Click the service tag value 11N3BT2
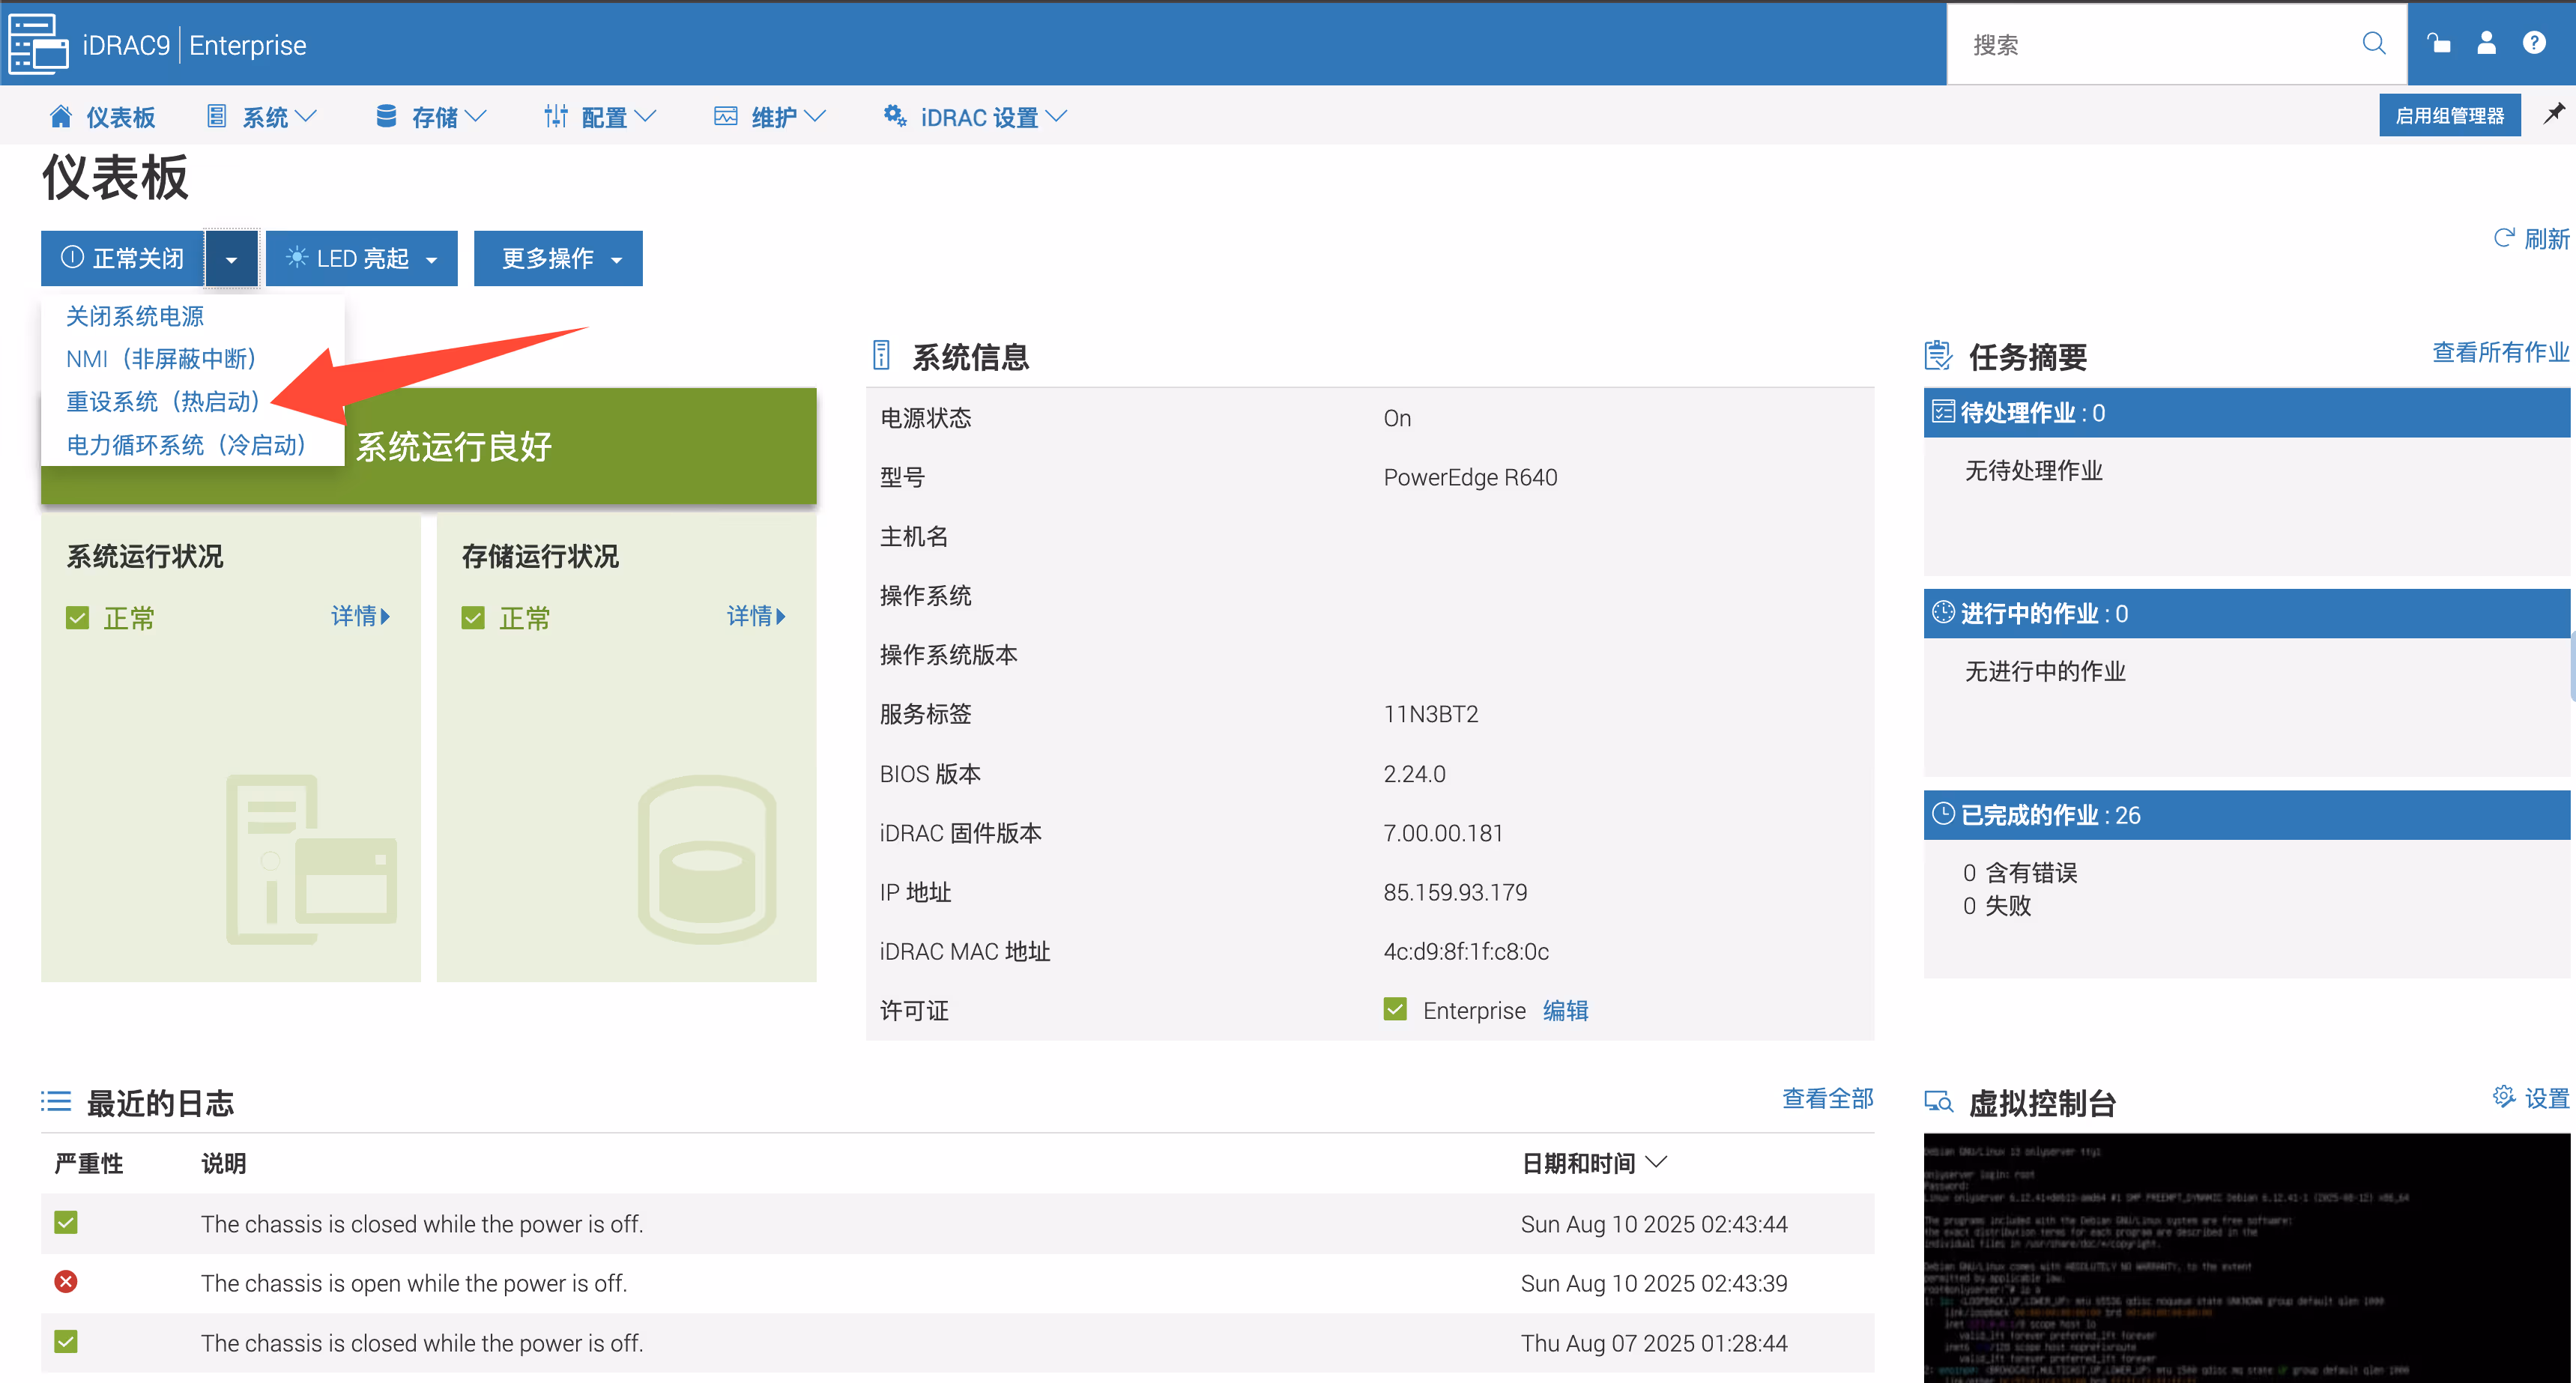This screenshot has height=1383, width=2576. pos(1431,714)
